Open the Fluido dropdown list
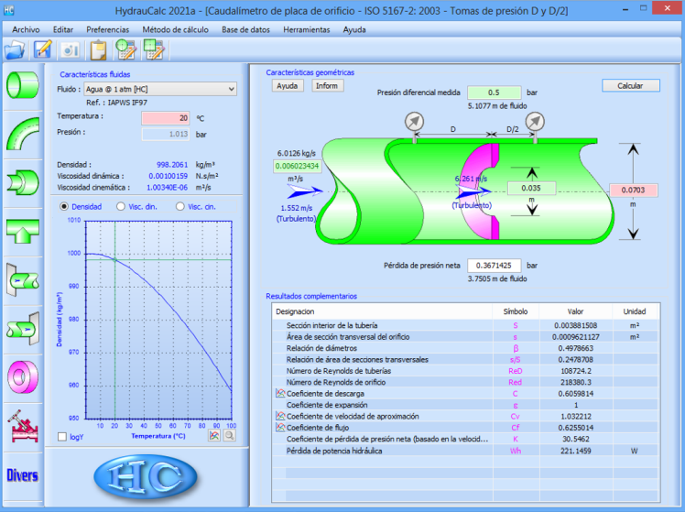The image size is (685, 512). [160, 89]
